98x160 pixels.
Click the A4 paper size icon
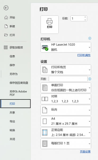pyautogui.click(x=45, y=121)
